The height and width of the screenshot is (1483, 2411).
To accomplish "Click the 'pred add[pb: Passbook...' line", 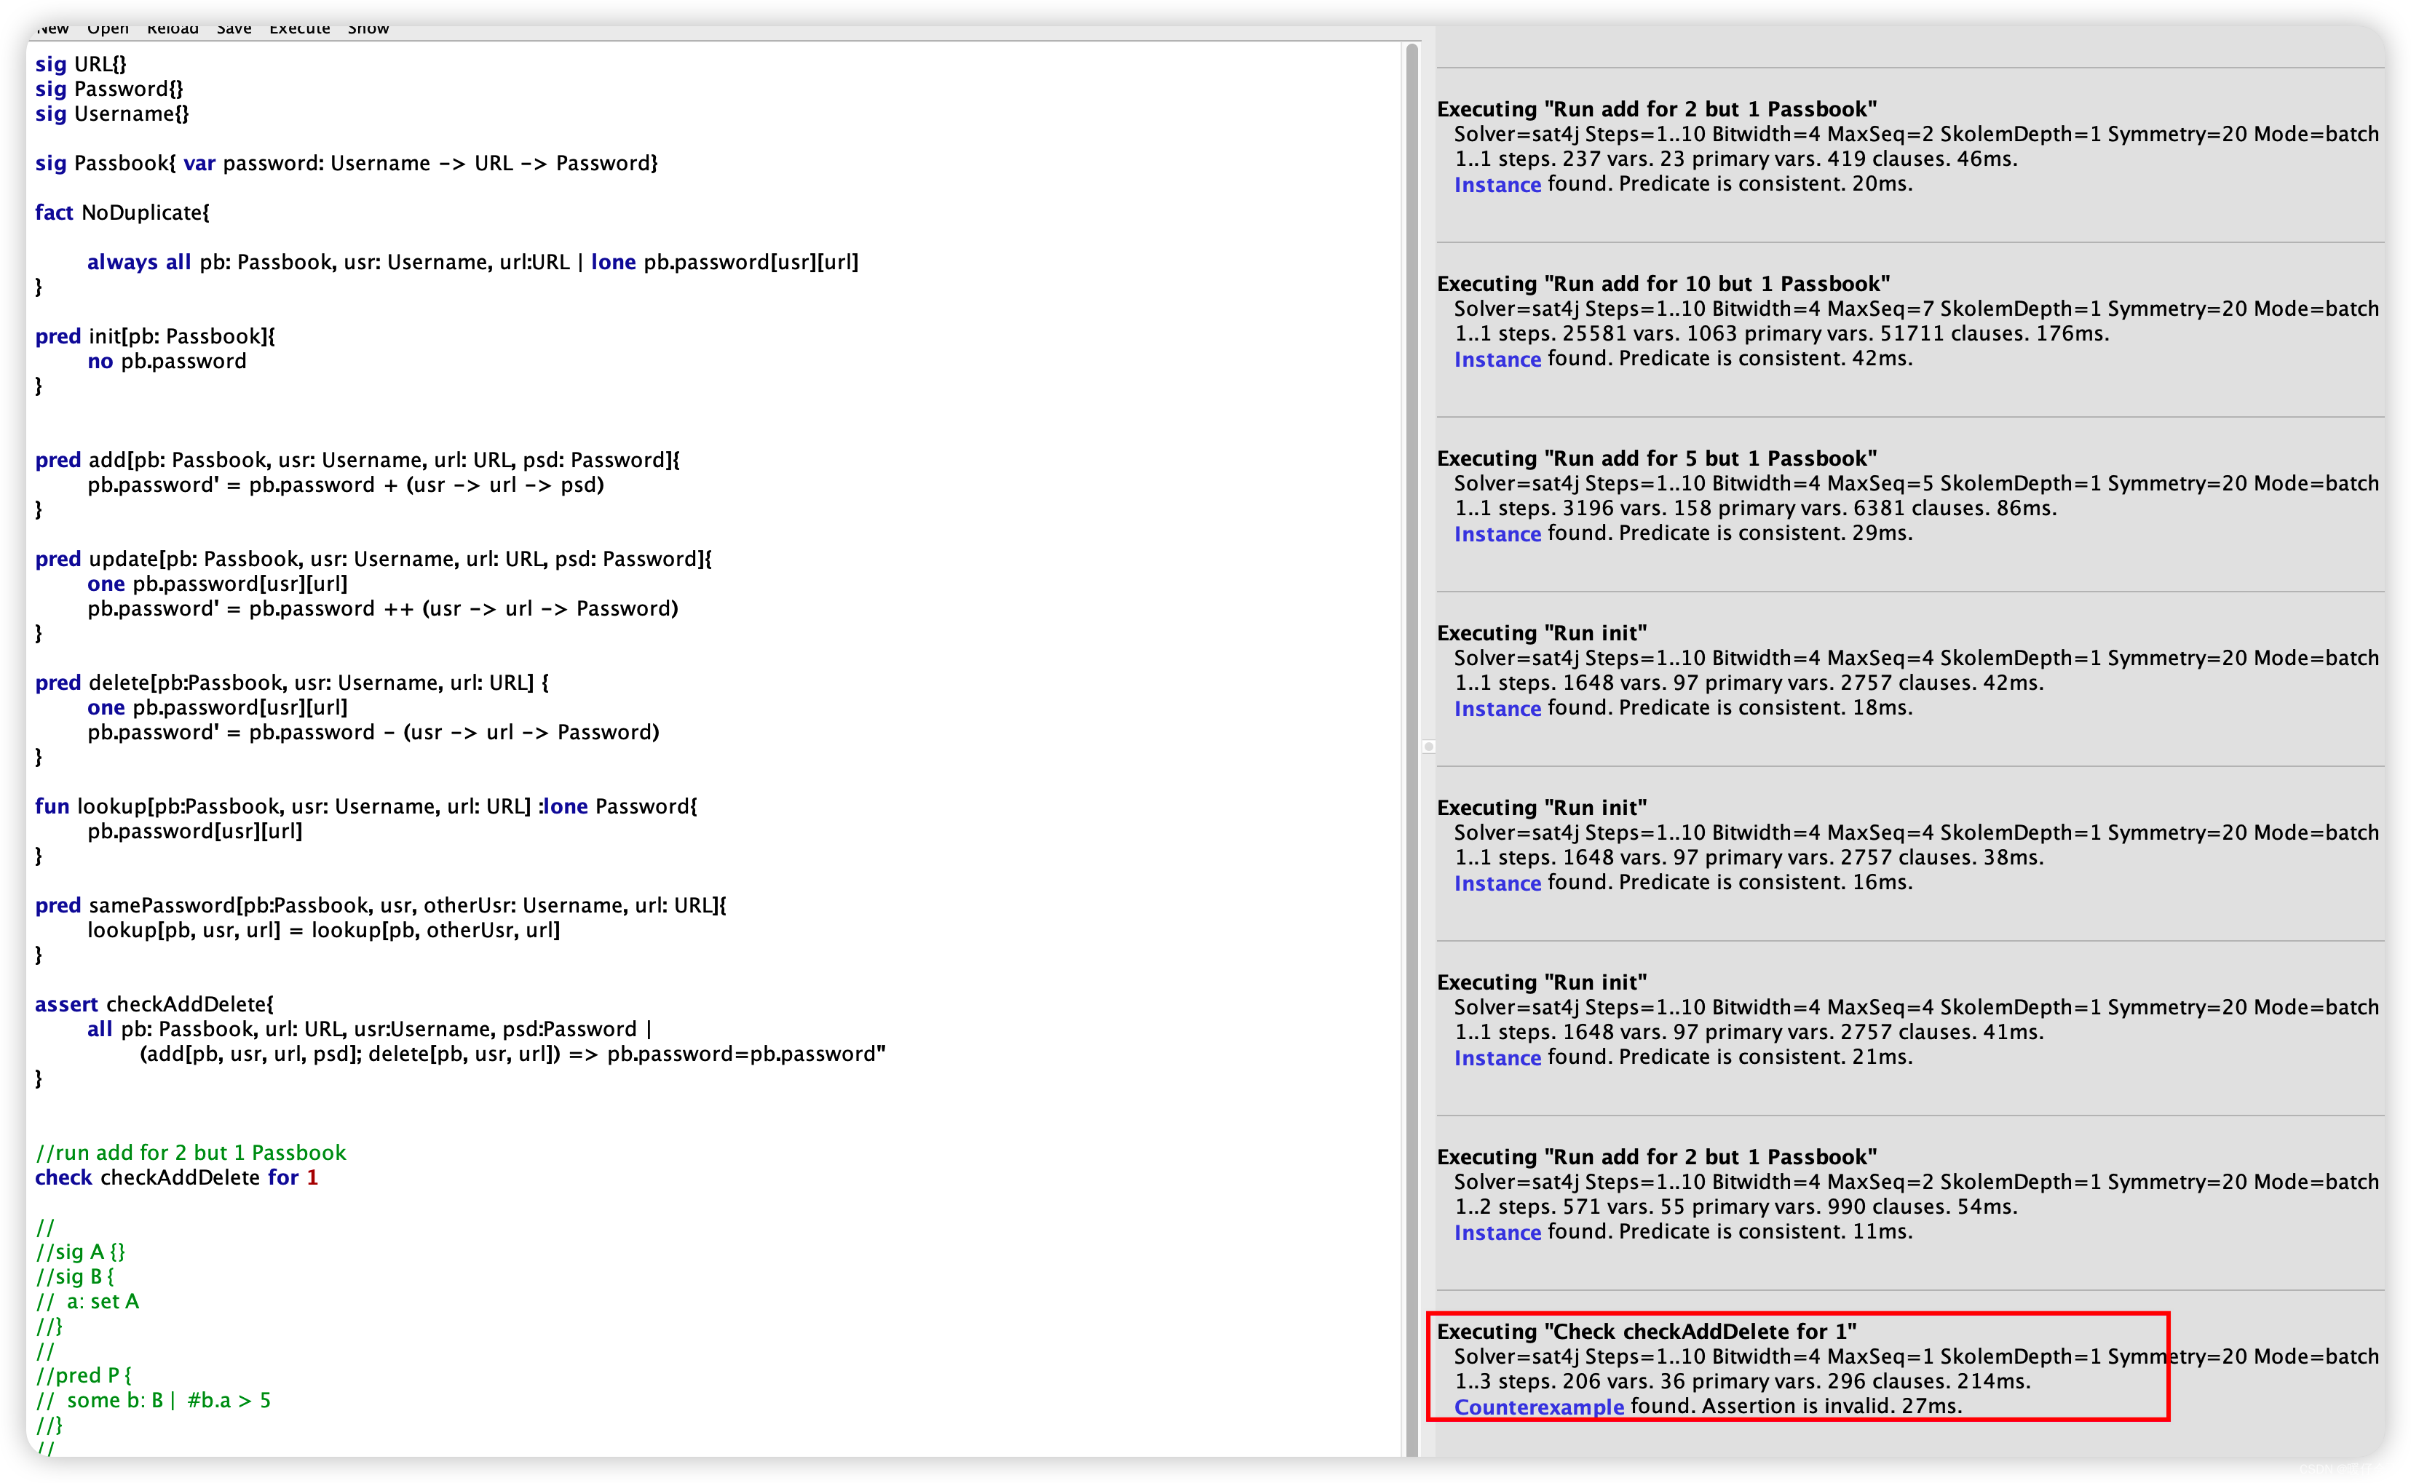I will (x=357, y=460).
